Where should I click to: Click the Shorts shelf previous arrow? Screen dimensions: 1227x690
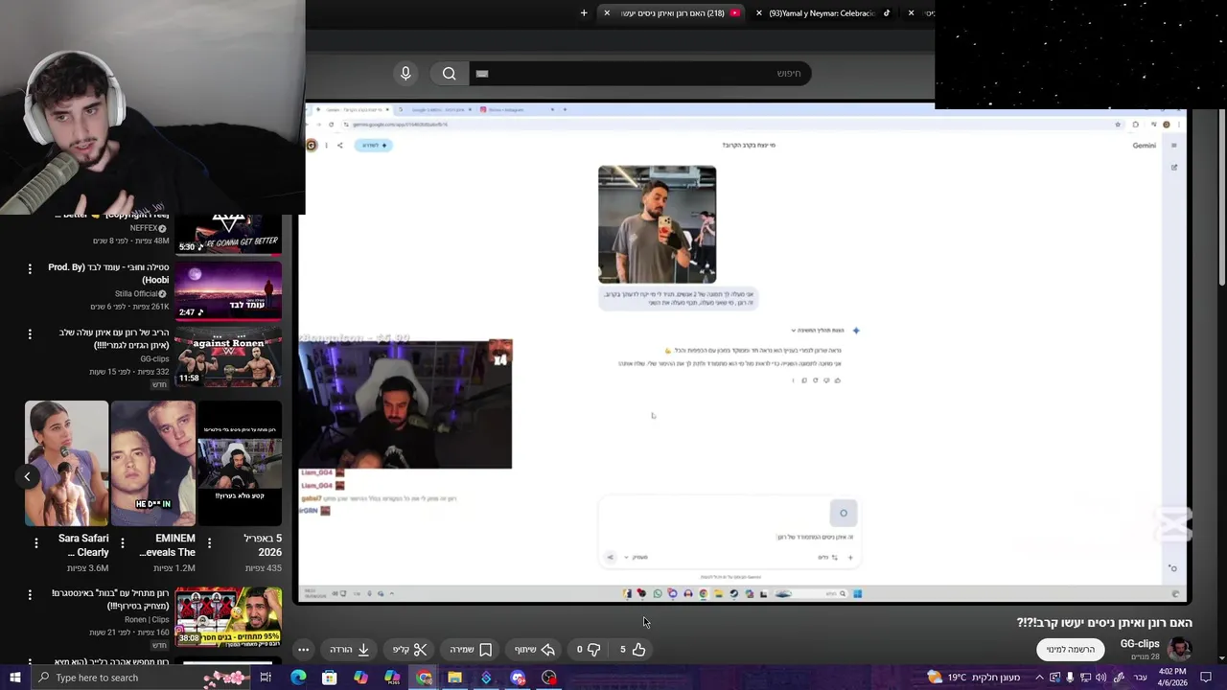coord(27,476)
